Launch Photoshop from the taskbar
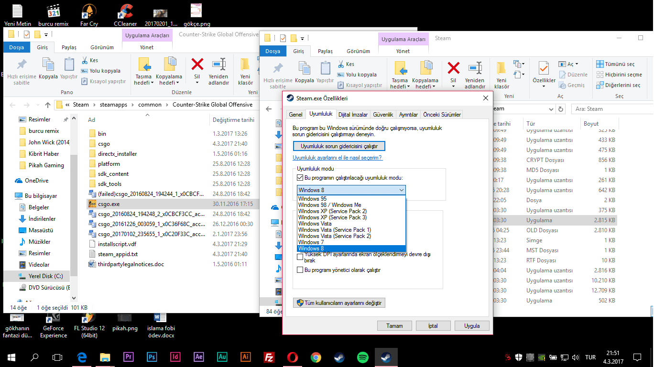The width and height of the screenshot is (654, 367). point(152,357)
